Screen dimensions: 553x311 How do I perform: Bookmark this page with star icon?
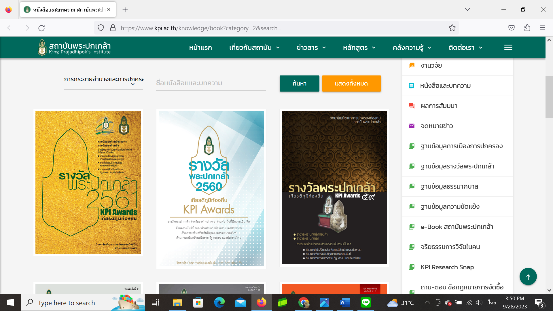point(452,28)
